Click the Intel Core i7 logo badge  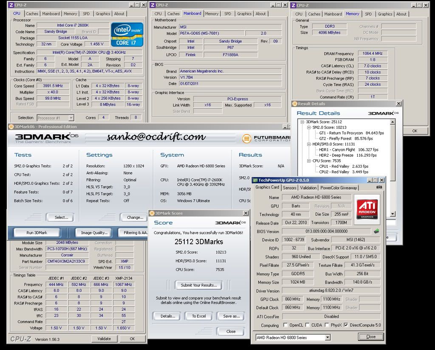tap(127, 34)
